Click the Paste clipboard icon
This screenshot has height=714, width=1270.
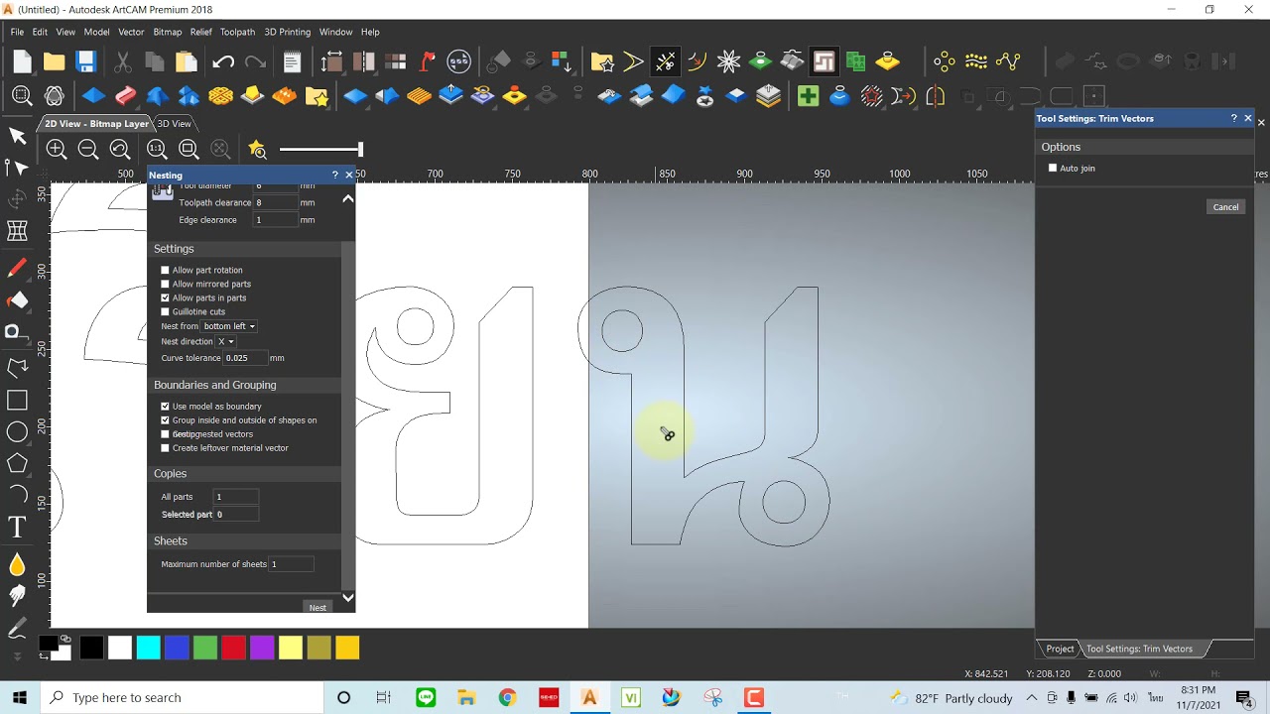click(x=187, y=62)
